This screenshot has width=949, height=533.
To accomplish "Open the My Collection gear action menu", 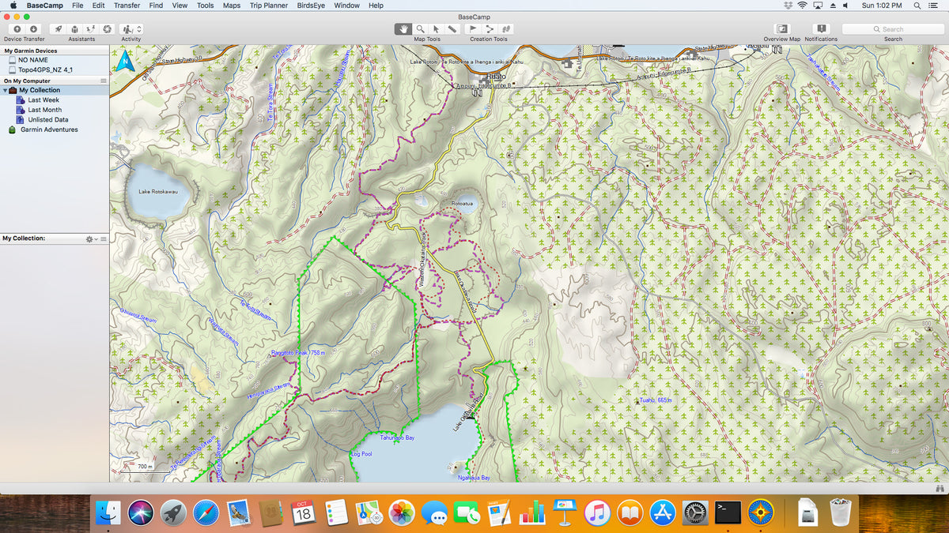I will [90, 238].
